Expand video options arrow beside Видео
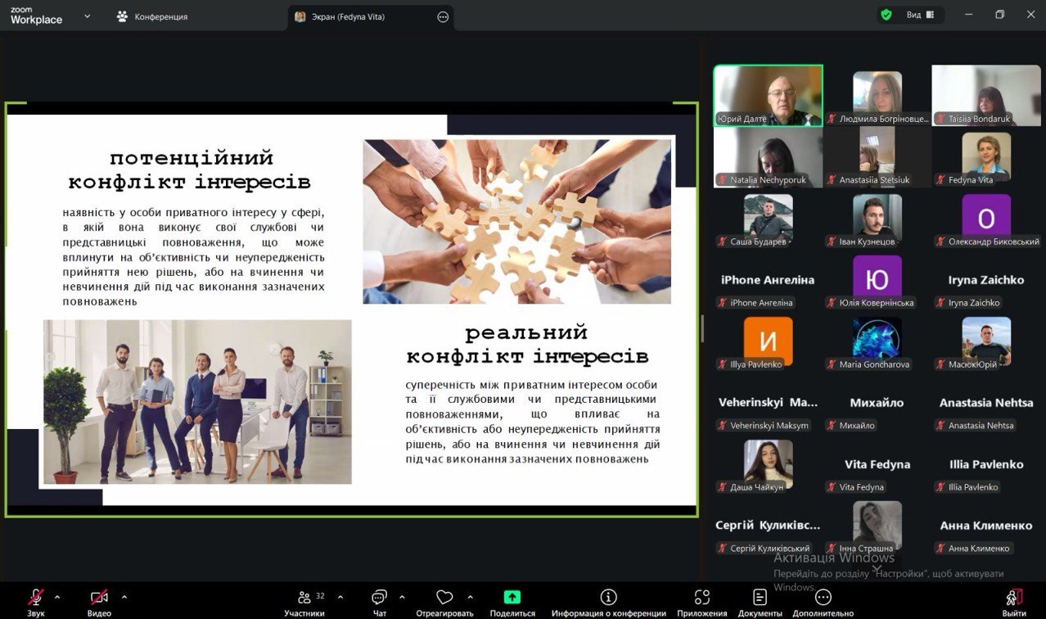1046x619 pixels. 124,597
